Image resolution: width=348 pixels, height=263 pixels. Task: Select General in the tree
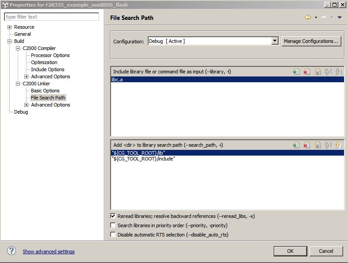[x=23, y=34]
